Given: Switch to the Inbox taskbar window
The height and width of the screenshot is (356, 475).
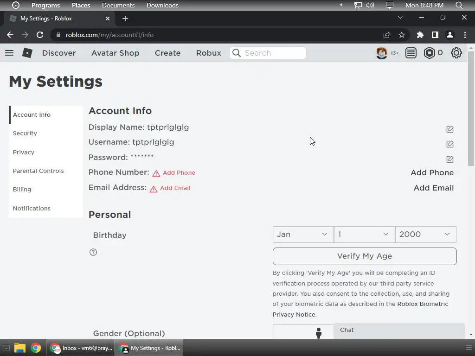Looking at the screenshot, I should point(81,348).
